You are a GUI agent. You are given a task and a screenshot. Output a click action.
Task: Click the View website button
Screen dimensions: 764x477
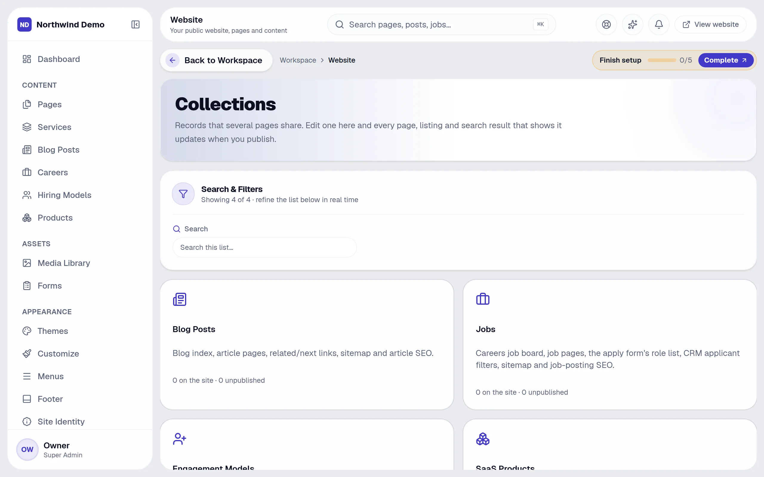tap(710, 25)
